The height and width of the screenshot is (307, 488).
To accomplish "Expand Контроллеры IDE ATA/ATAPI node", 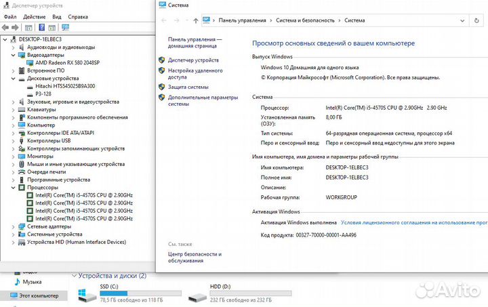I will tap(13, 133).
